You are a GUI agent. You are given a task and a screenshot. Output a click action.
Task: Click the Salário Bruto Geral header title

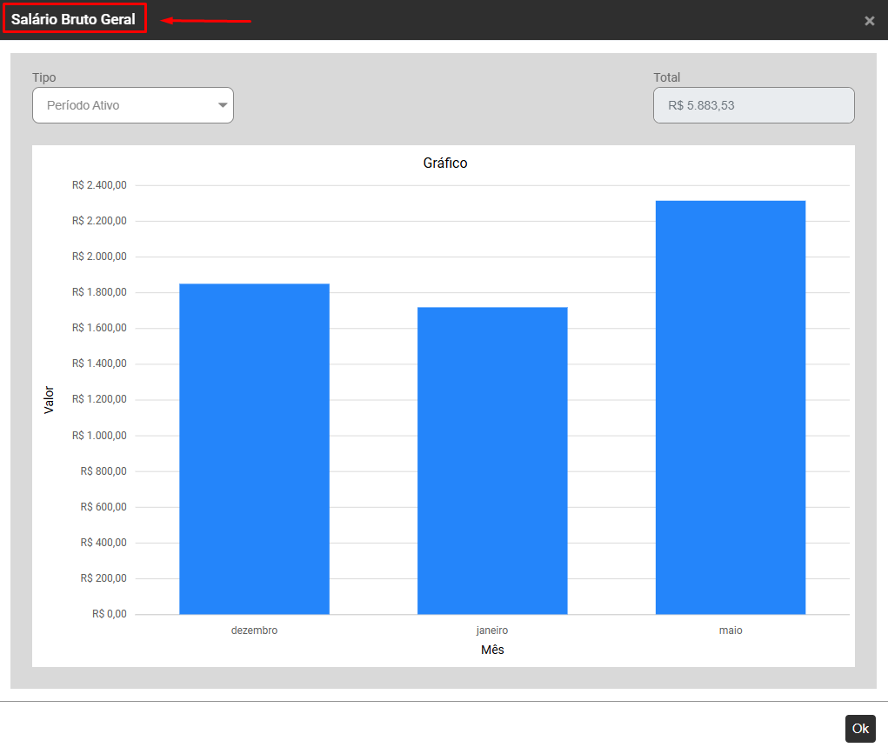(x=74, y=19)
